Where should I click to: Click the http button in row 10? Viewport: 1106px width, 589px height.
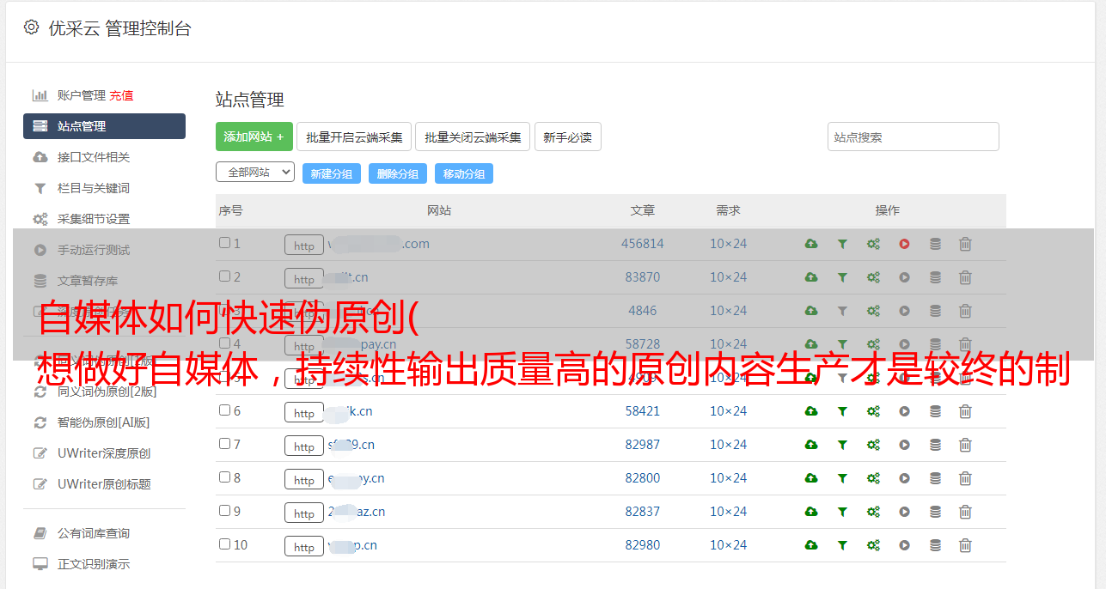coord(304,547)
